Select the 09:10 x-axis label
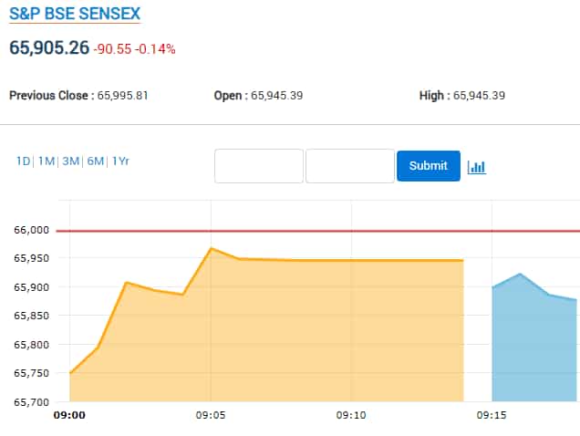This screenshot has height=436, width=580. coord(351,415)
